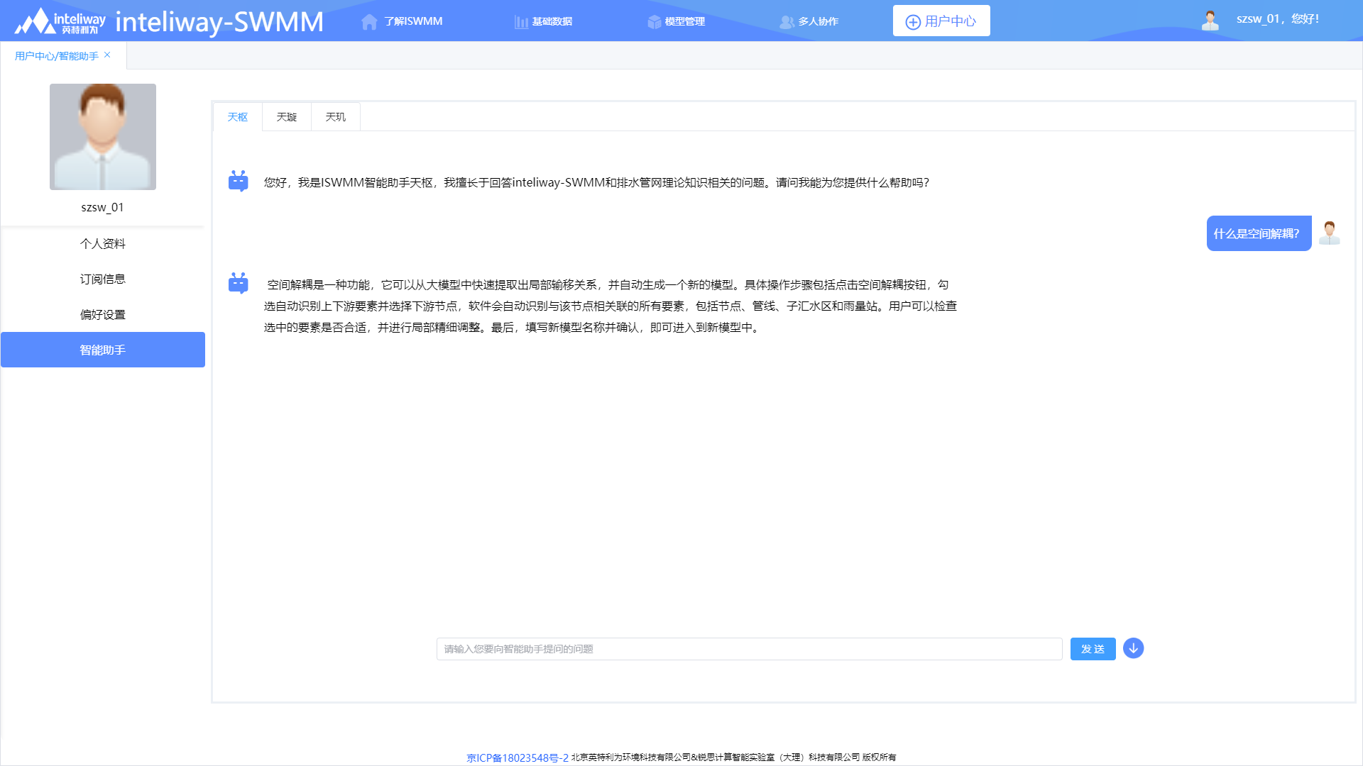The image size is (1363, 766).
Task: Click the cube icon for 模型管理
Action: [654, 22]
